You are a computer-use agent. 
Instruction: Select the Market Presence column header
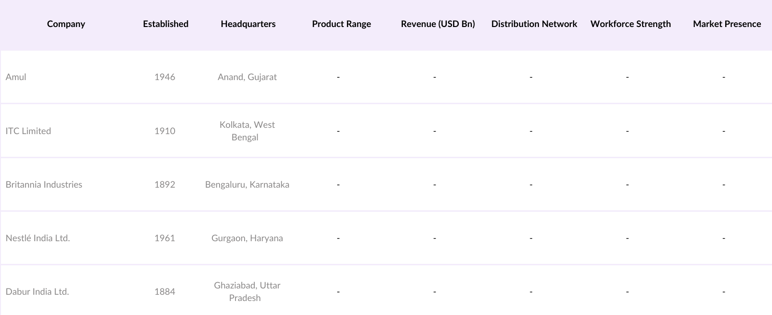[x=727, y=24]
